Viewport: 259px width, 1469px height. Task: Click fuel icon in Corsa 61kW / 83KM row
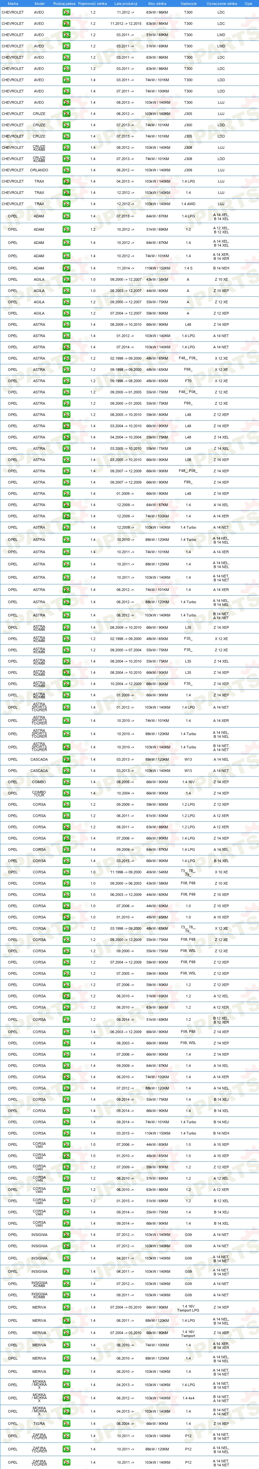tap(67, 815)
